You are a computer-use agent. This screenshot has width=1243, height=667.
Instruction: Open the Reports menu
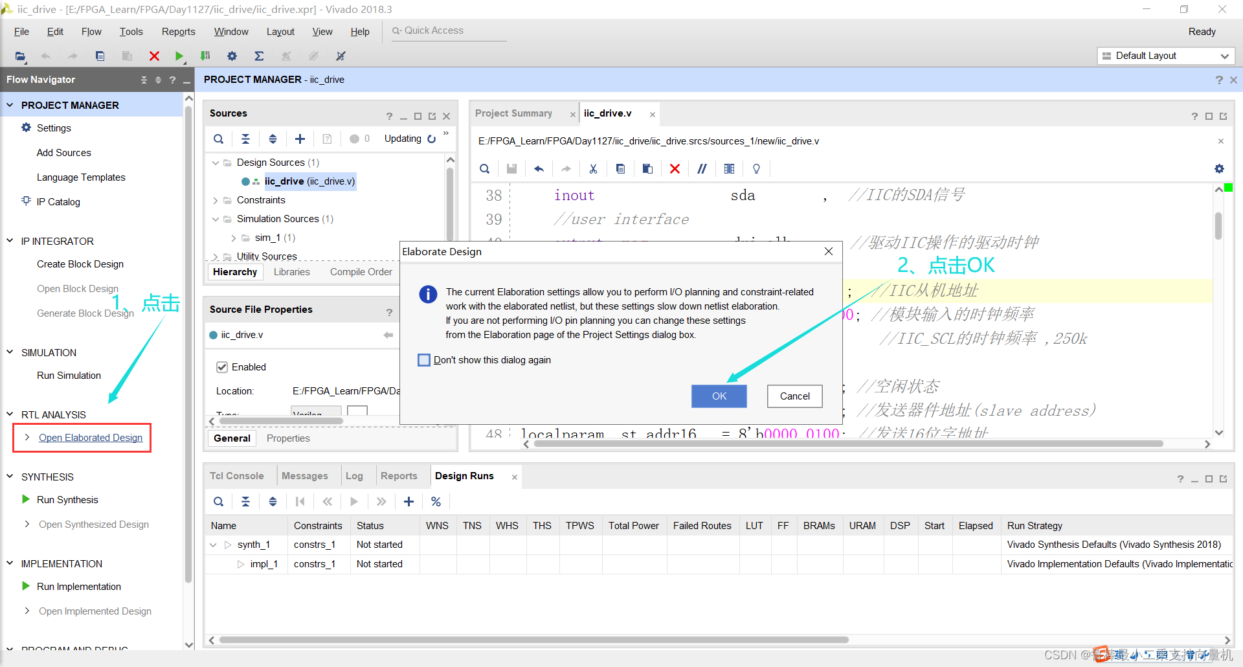tap(178, 32)
